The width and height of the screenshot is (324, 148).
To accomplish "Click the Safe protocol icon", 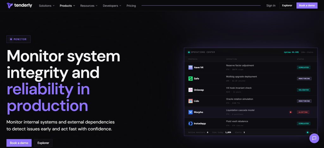I will (190, 78).
